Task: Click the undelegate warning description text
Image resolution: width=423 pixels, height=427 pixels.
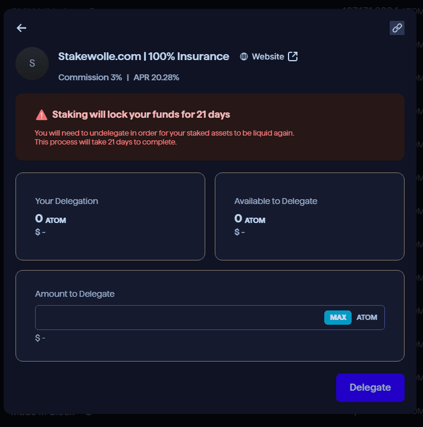Action: click(x=164, y=137)
